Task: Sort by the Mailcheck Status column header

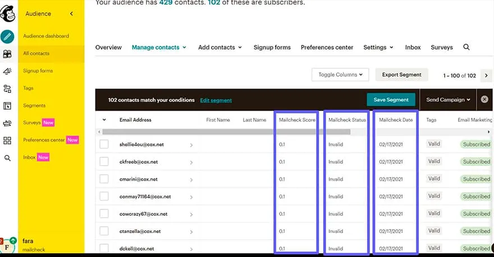Action: (x=347, y=120)
